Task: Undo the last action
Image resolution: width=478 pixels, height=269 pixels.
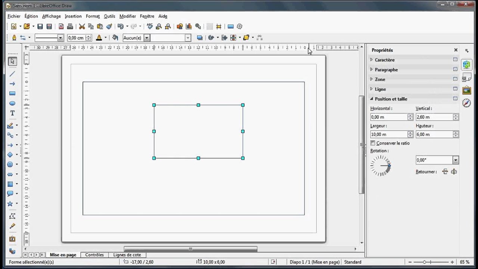Action: [x=120, y=27]
